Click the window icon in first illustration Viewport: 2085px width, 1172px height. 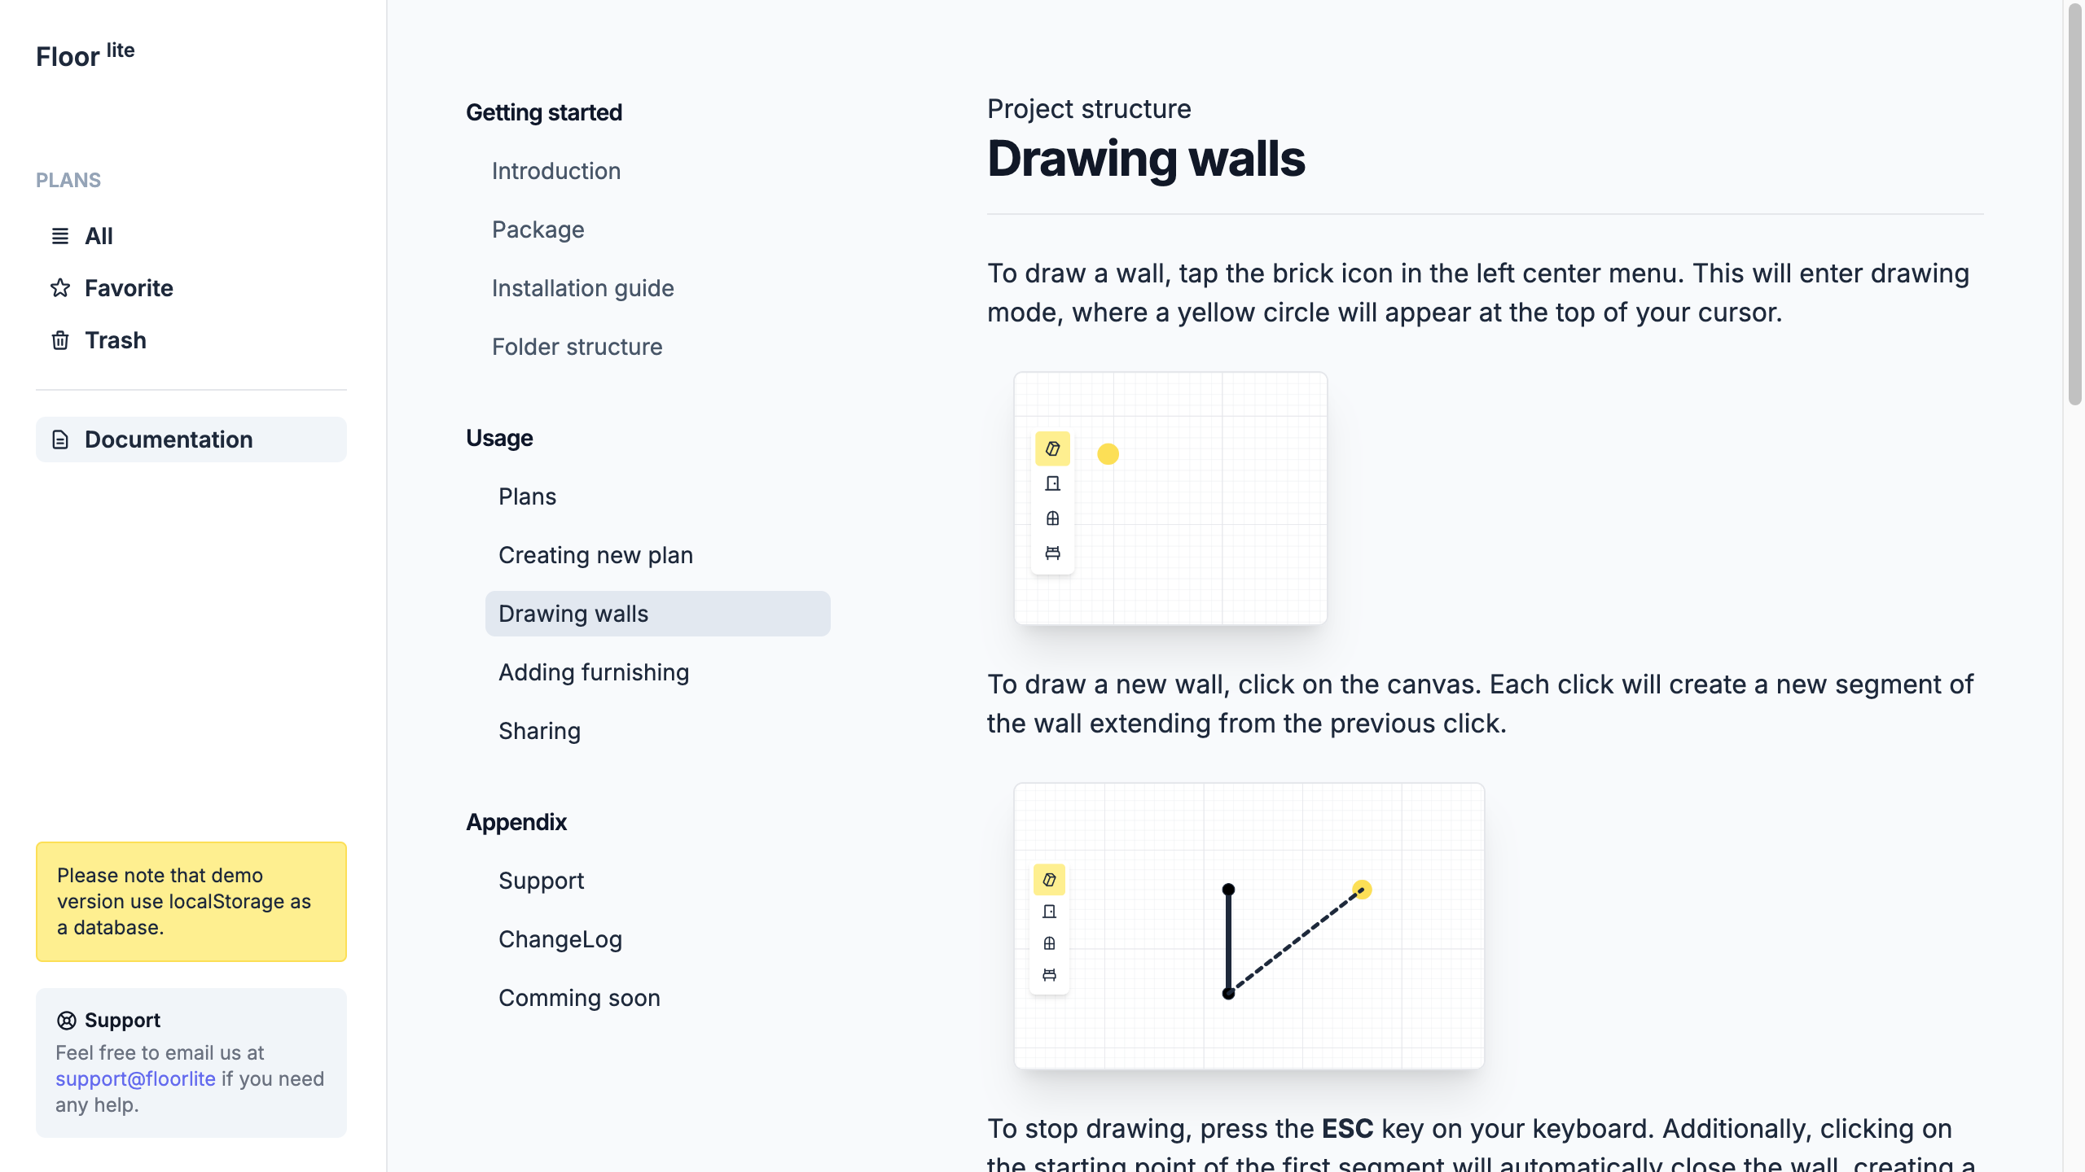(1052, 518)
